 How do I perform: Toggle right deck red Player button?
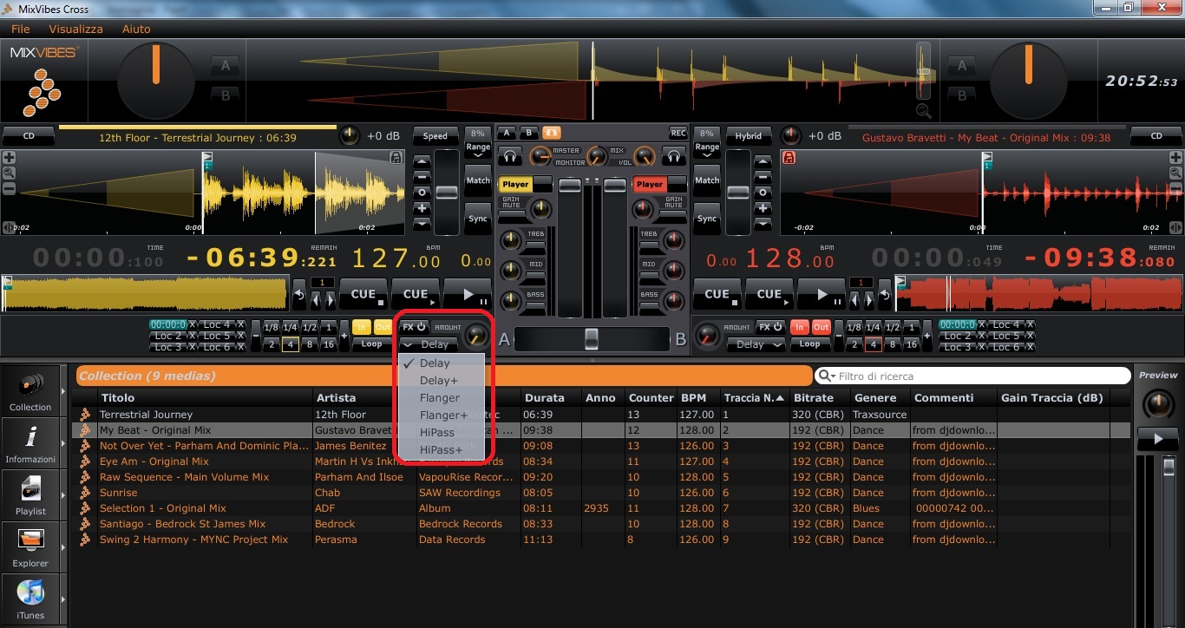(650, 184)
